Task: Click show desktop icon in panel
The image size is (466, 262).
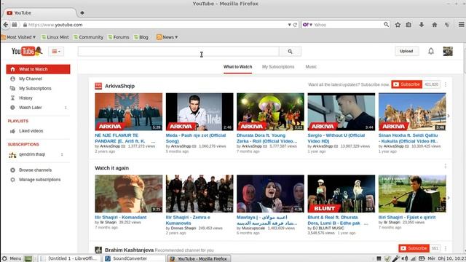Action: (x=28, y=259)
